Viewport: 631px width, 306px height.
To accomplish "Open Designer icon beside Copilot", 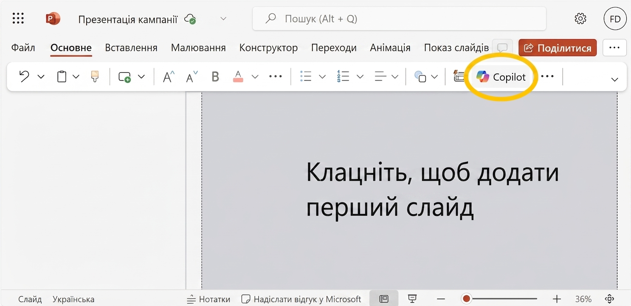I will point(459,76).
